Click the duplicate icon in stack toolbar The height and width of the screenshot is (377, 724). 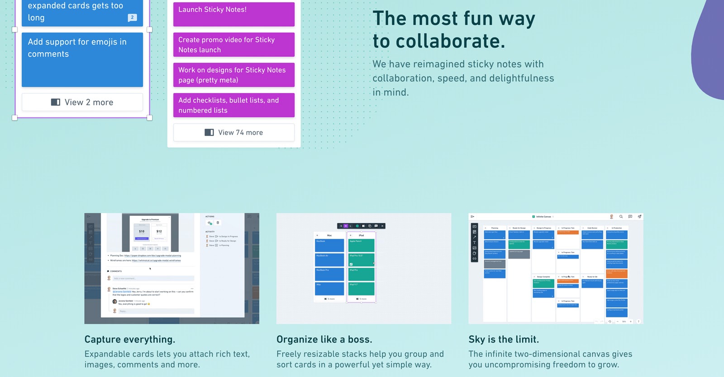click(x=370, y=226)
